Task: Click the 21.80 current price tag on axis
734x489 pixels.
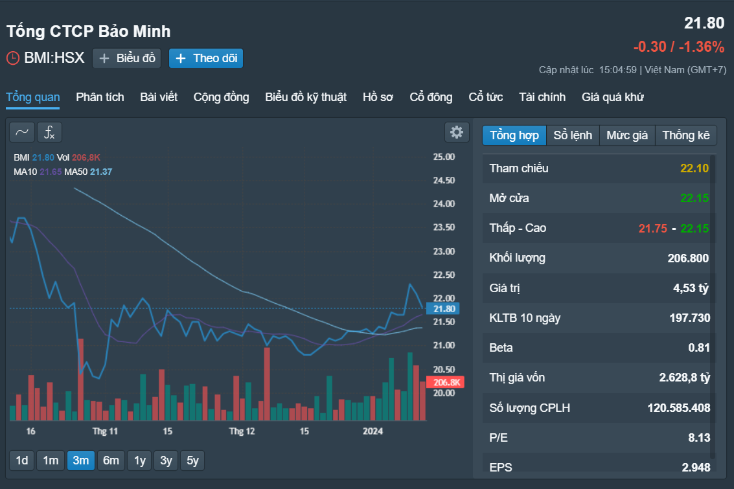Action: click(443, 309)
